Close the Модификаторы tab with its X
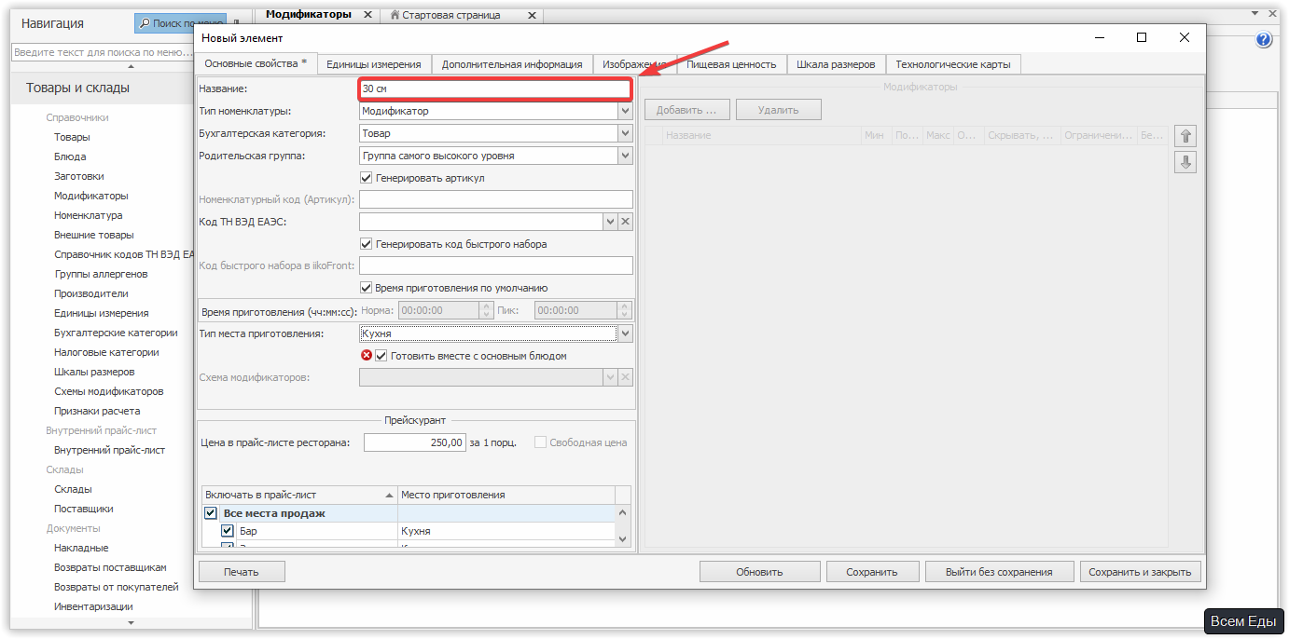This screenshot has width=1289, height=639. [x=367, y=15]
